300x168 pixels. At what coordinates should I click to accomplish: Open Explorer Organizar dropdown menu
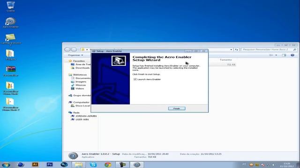coord(75,55)
